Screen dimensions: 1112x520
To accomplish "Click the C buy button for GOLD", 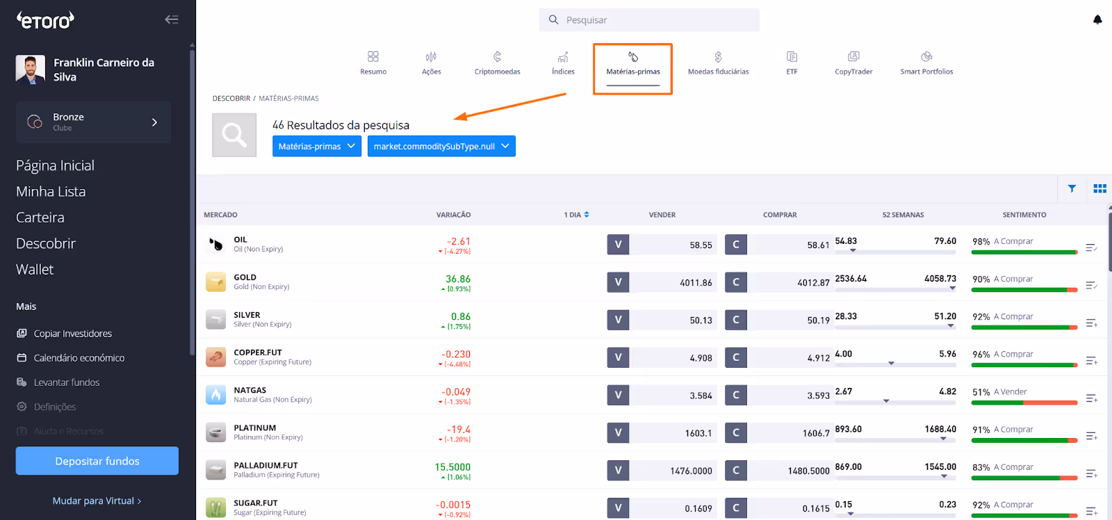I will [736, 282].
